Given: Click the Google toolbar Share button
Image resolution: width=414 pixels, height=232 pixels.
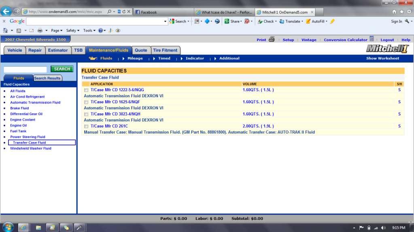Looking at the screenshot, I should [232, 21].
